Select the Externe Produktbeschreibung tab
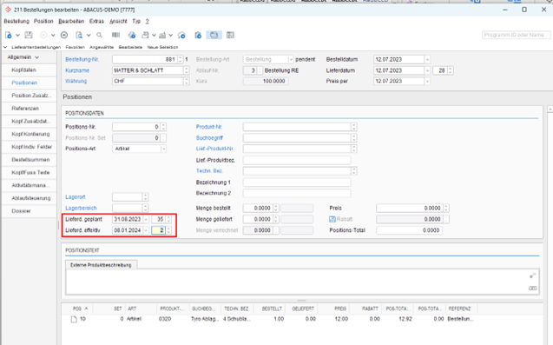The height and width of the screenshot is (345, 553). point(101,265)
